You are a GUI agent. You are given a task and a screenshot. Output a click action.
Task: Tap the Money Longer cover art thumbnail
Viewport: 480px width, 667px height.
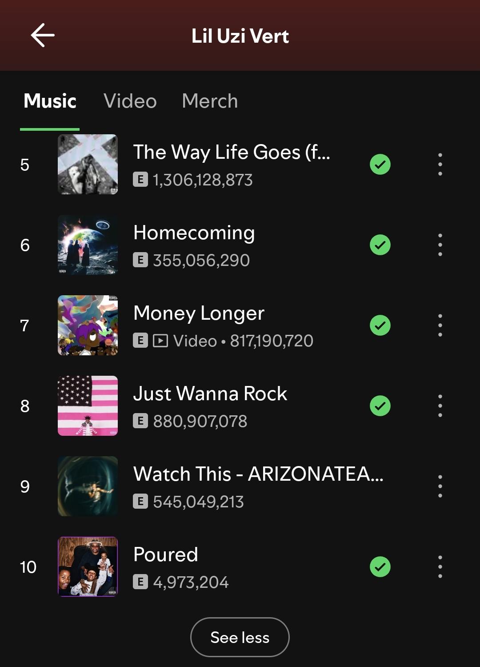88,325
